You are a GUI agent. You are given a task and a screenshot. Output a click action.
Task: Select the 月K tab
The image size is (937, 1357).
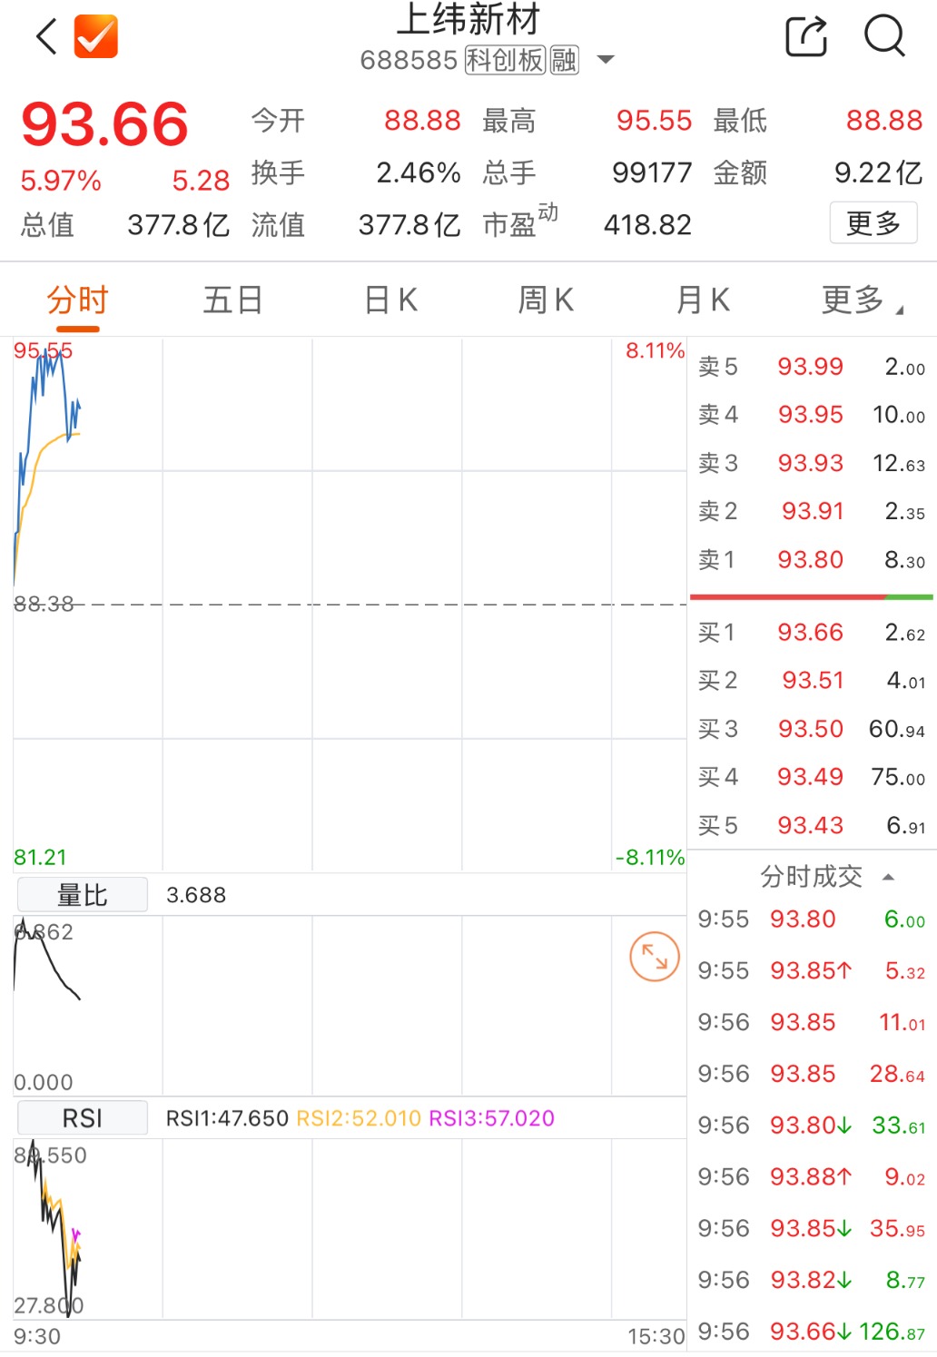[x=704, y=300]
